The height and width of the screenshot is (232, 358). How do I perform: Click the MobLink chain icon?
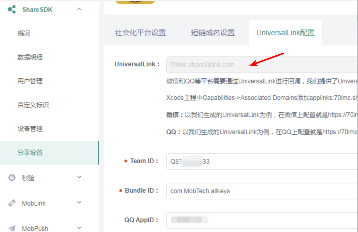[x=12, y=203]
